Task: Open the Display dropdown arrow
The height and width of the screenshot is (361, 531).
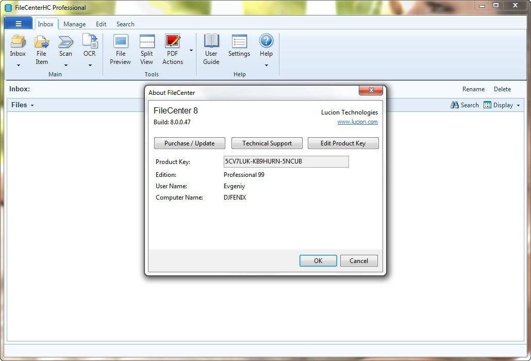Action: (x=518, y=106)
